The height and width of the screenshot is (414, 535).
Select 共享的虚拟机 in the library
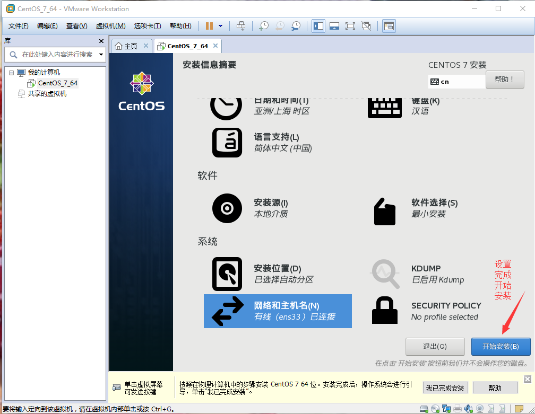47,94
